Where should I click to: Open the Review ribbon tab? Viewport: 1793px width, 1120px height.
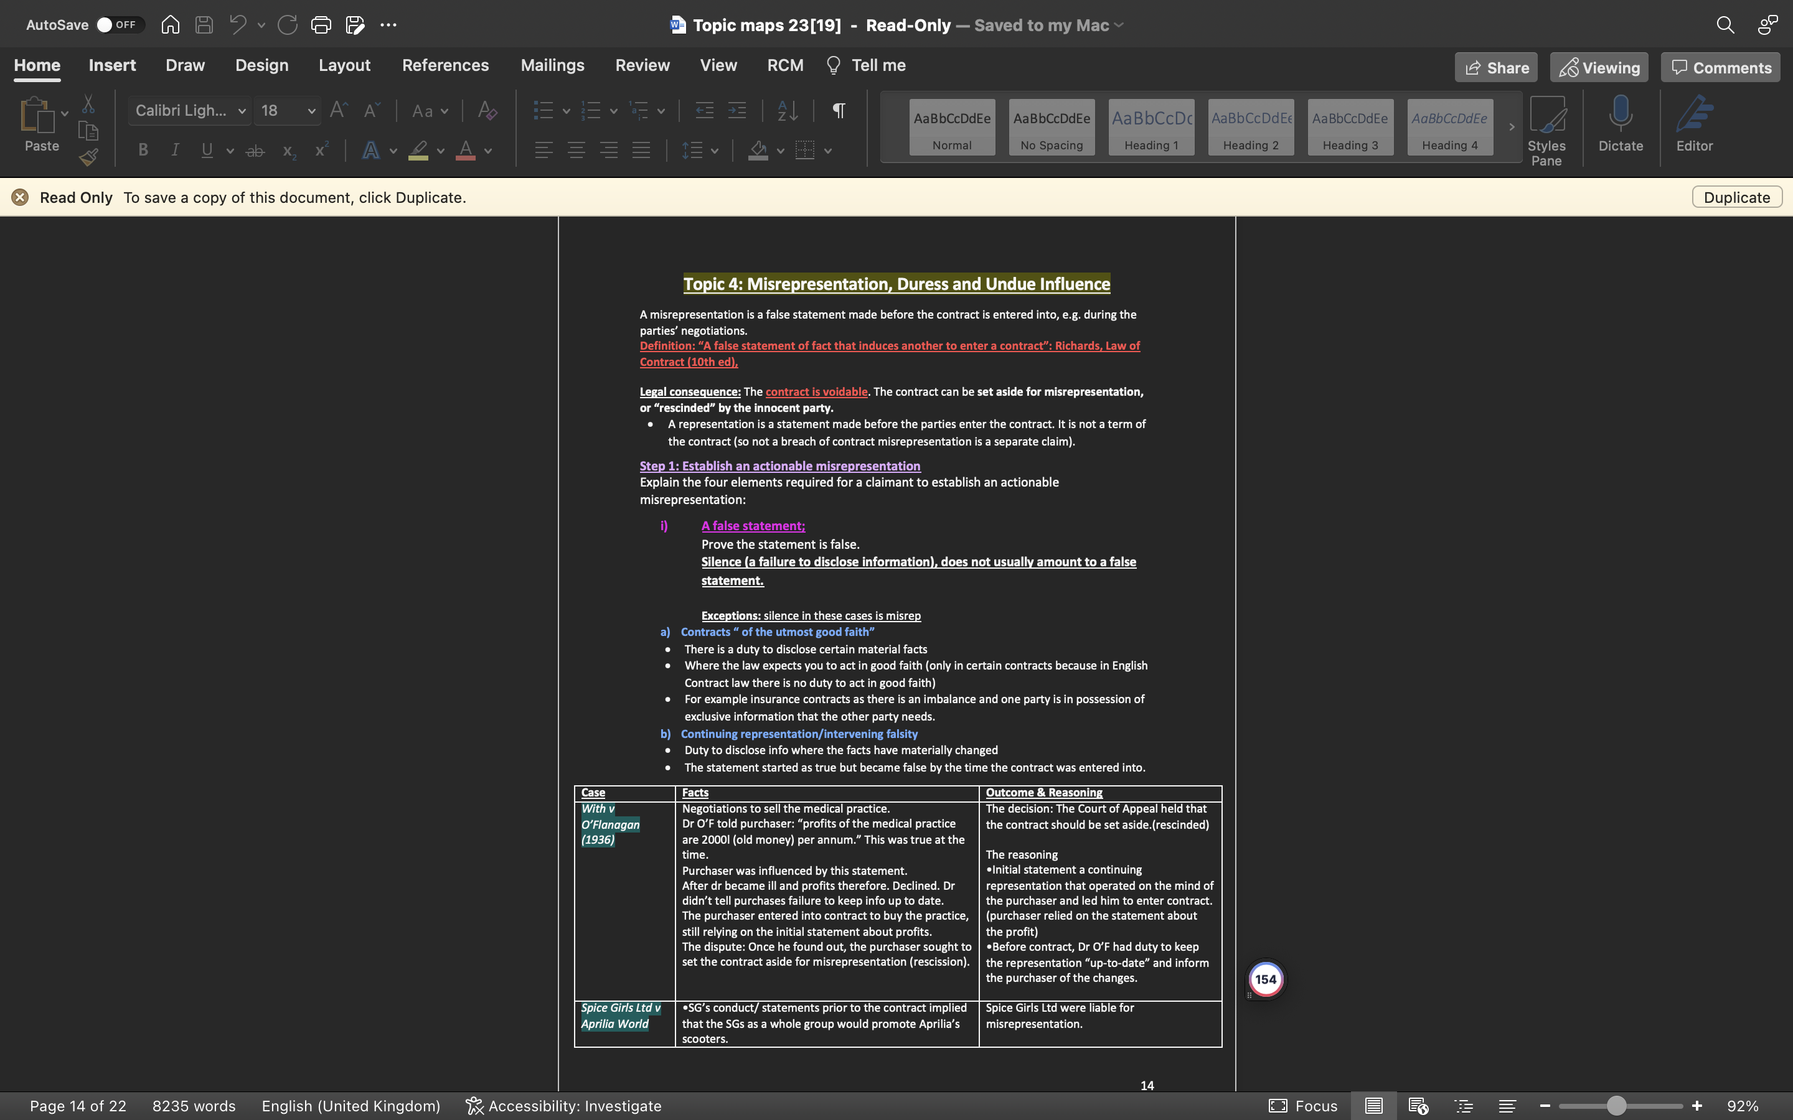(x=642, y=65)
